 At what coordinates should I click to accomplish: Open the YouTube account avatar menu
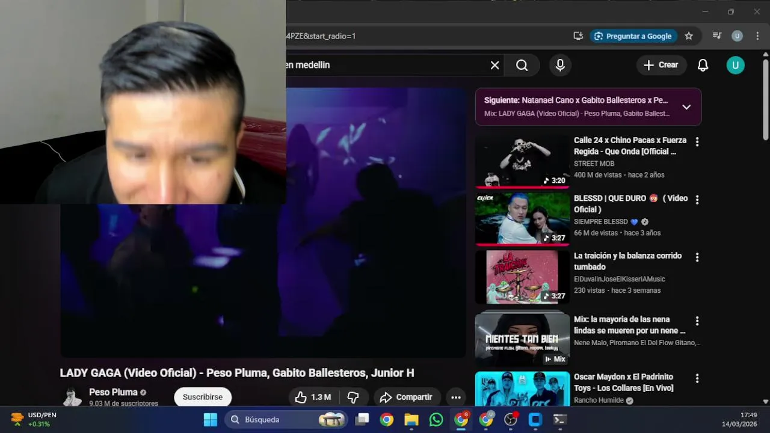pyautogui.click(x=735, y=65)
